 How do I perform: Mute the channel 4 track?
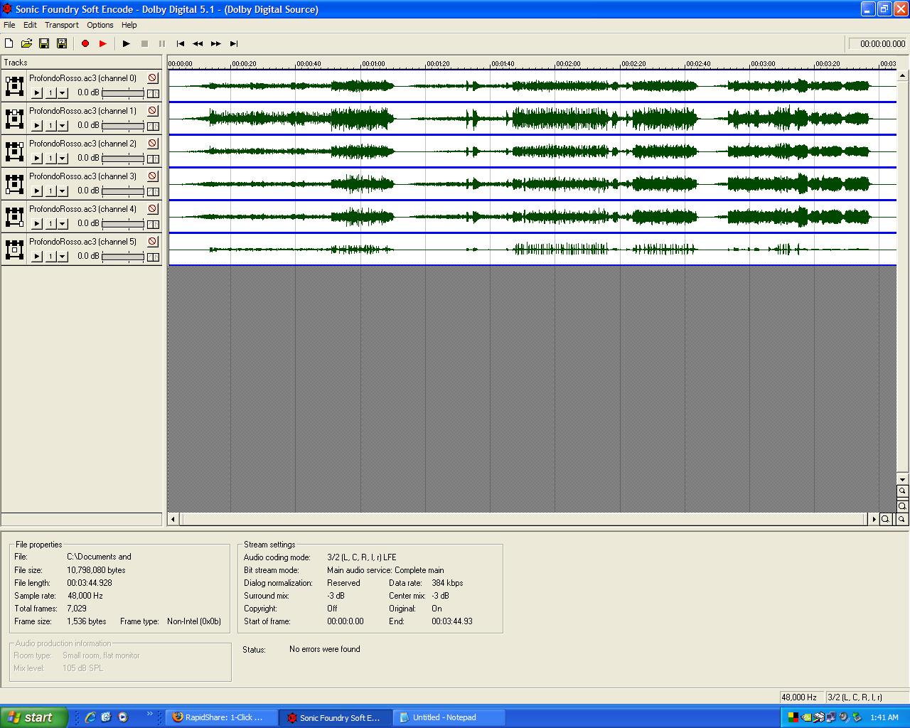[153, 208]
